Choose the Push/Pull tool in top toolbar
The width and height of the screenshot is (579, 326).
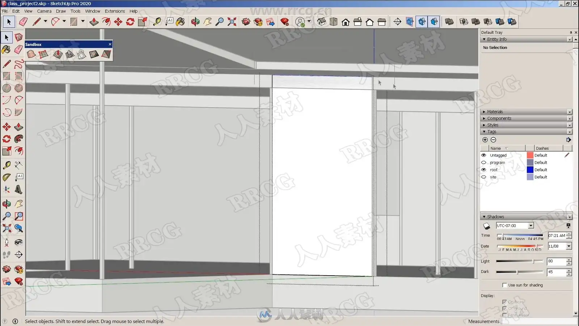point(94,22)
